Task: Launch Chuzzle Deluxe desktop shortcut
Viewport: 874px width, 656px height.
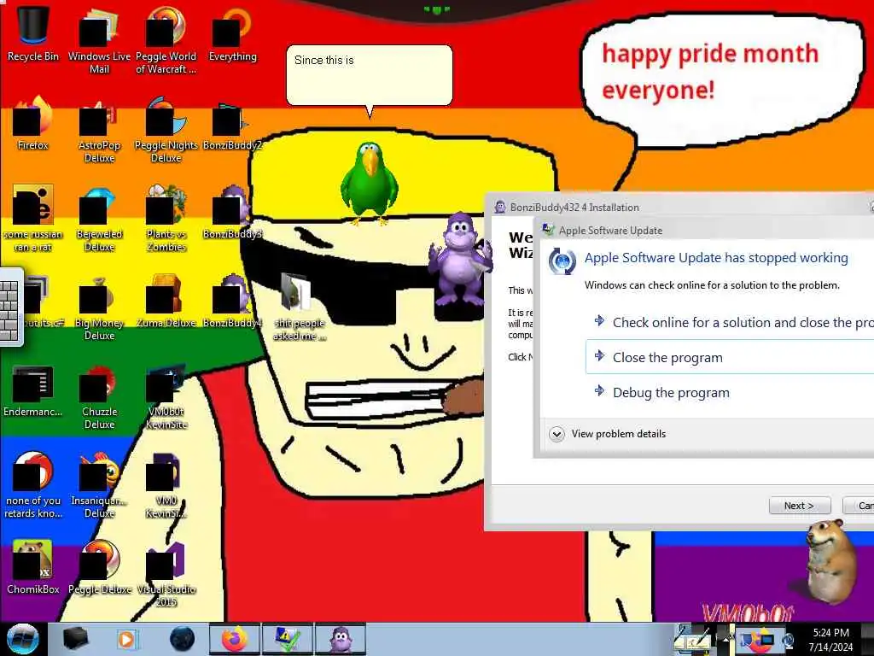Action: [99, 396]
